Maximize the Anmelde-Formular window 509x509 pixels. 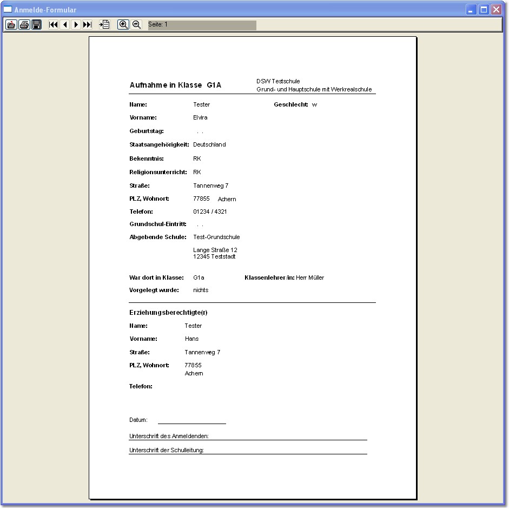tap(484, 10)
